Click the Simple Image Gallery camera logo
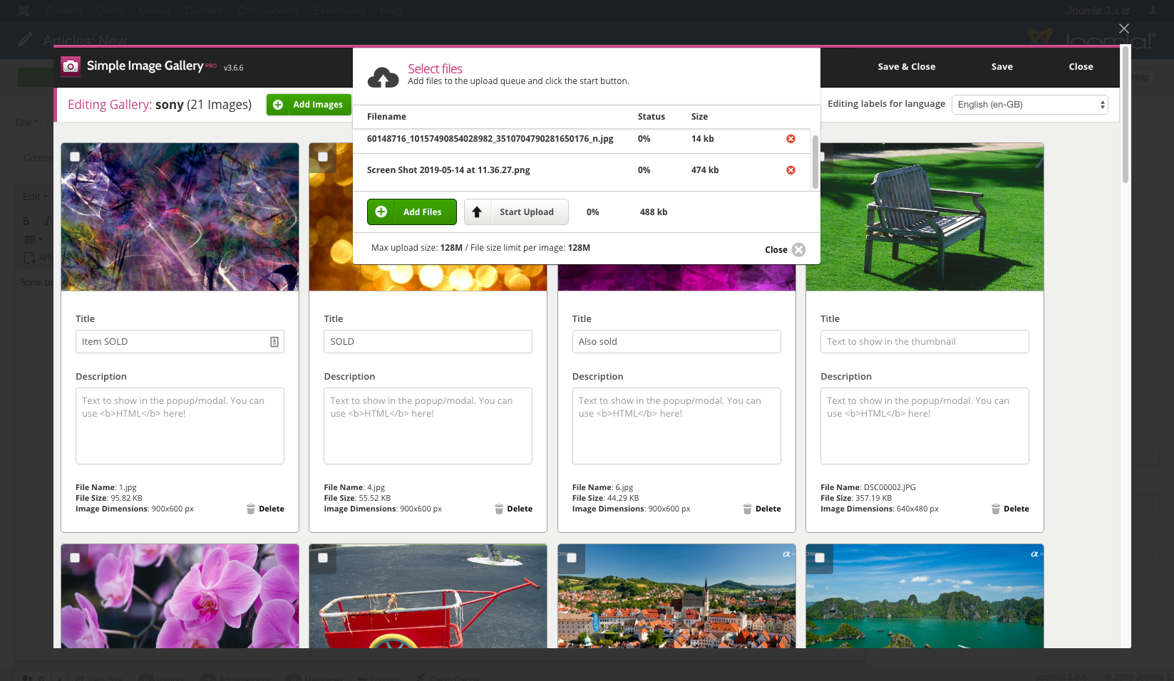Viewport: 1174px width, 681px height. click(x=71, y=66)
